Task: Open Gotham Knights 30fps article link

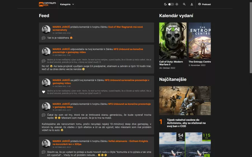Action: [x=100, y=142]
